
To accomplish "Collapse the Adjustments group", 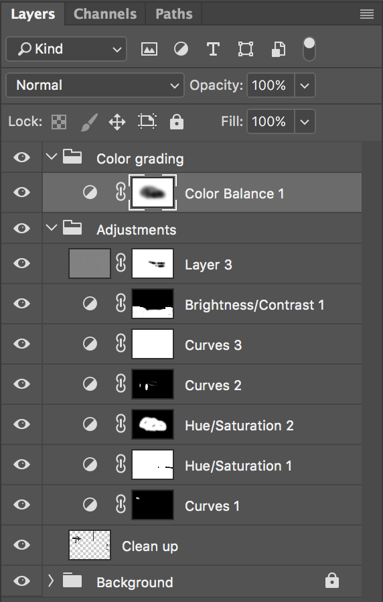I will 51,228.
